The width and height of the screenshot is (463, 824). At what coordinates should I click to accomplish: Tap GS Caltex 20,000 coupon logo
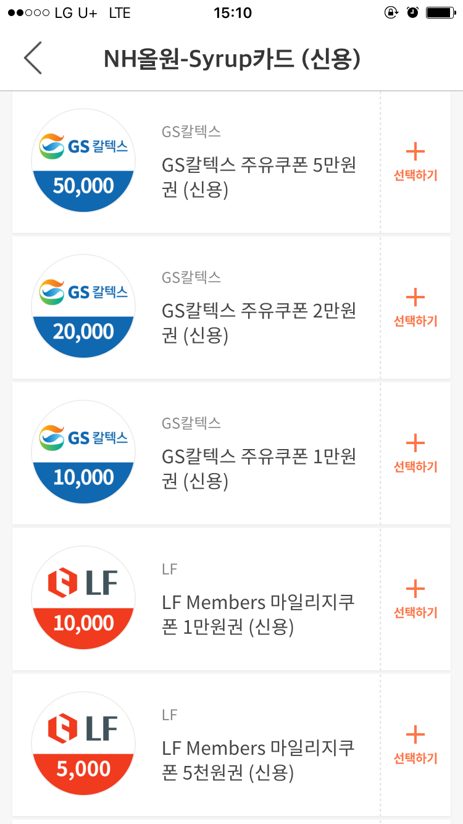[x=83, y=307]
